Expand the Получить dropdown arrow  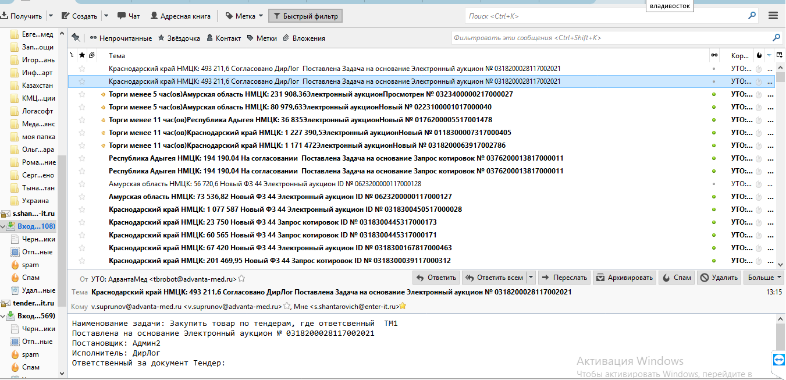(x=51, y=16)
